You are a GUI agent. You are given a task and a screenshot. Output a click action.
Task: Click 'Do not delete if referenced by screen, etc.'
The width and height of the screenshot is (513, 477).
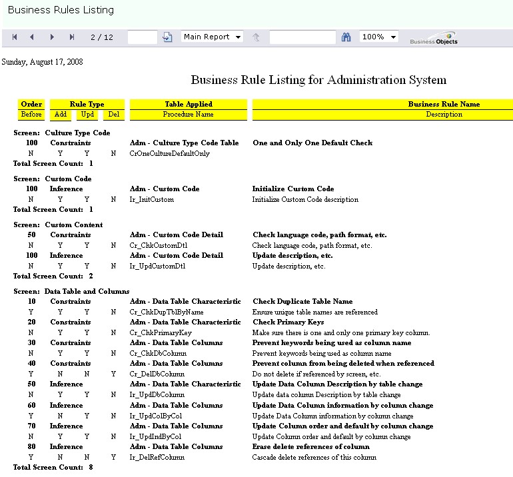click(x=316, y=374)
